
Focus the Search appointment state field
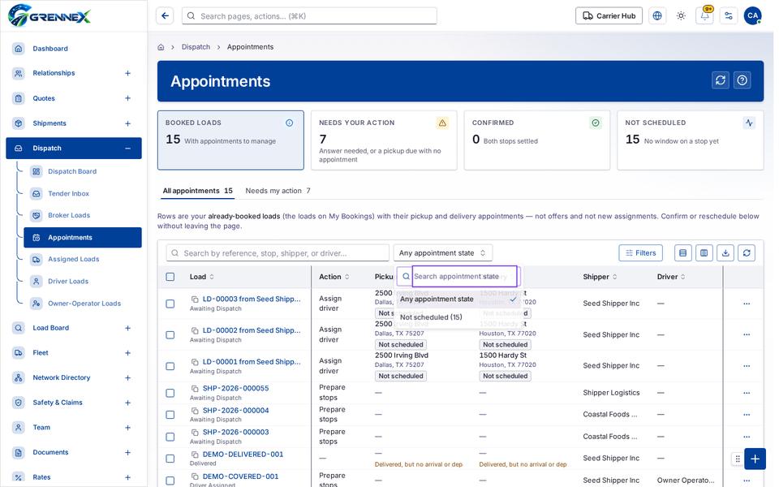click(x=463, y=276)
